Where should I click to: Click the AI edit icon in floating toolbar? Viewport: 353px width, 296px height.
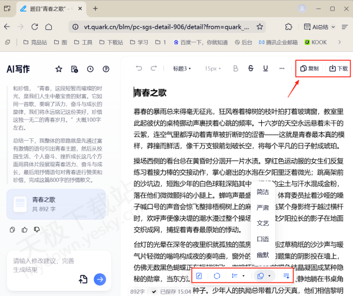pos(199,276)
